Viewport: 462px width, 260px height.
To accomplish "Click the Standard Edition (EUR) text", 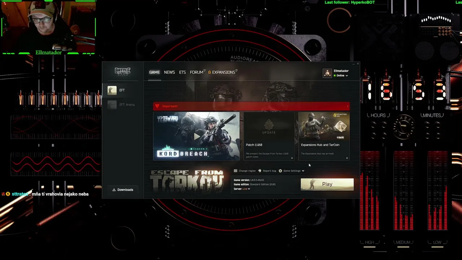I will pos(262,185).
